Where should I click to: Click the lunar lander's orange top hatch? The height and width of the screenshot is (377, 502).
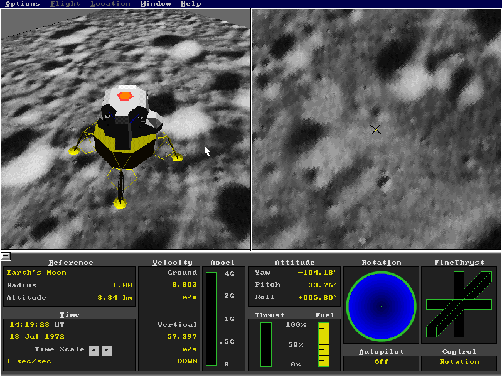125,96
